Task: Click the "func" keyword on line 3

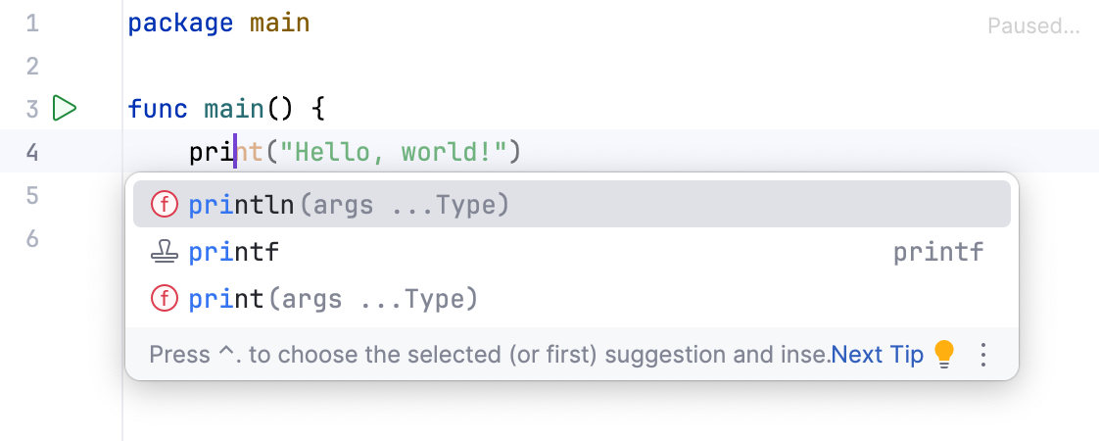Action: 157,108
